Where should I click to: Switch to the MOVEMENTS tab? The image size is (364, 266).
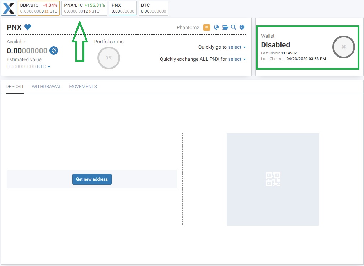(83, 87)
